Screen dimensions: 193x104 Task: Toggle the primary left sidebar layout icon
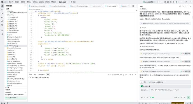click(x=165, y=2)
